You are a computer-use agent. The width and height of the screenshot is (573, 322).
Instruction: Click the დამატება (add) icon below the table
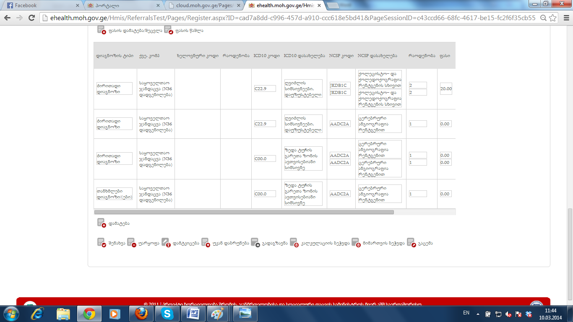click(x=102, y=223)
